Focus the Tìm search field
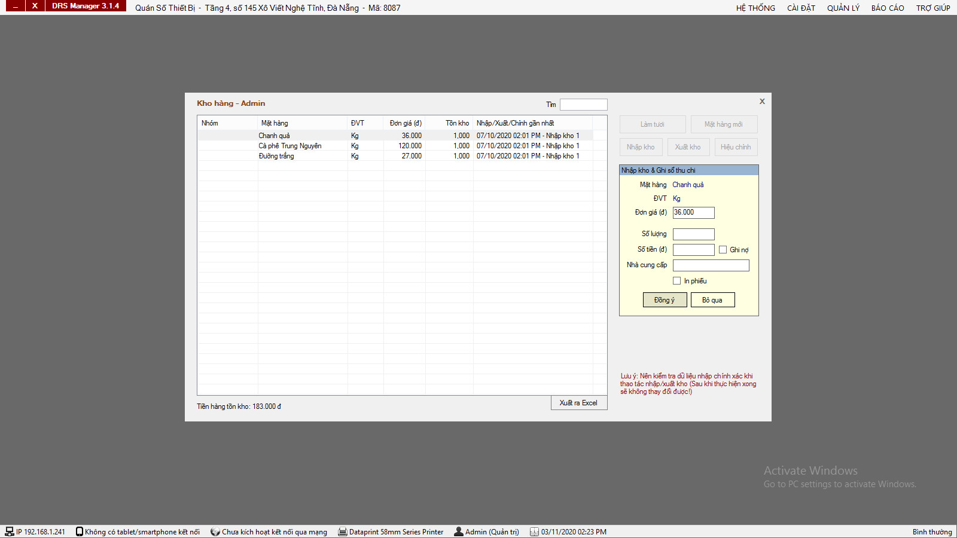The image size is (957, 538). tap(583, 105)
